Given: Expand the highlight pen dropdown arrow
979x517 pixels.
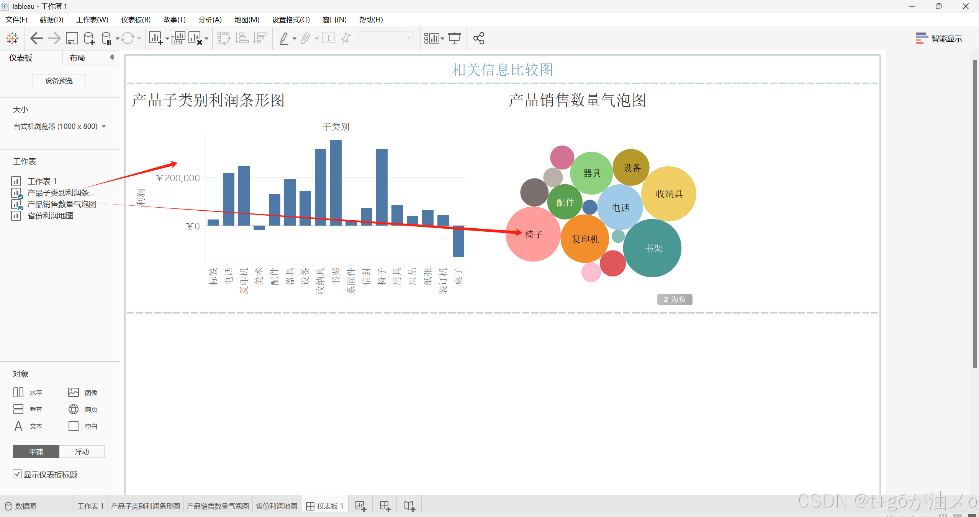Looking at the screenshot, I should coord(294,39).
